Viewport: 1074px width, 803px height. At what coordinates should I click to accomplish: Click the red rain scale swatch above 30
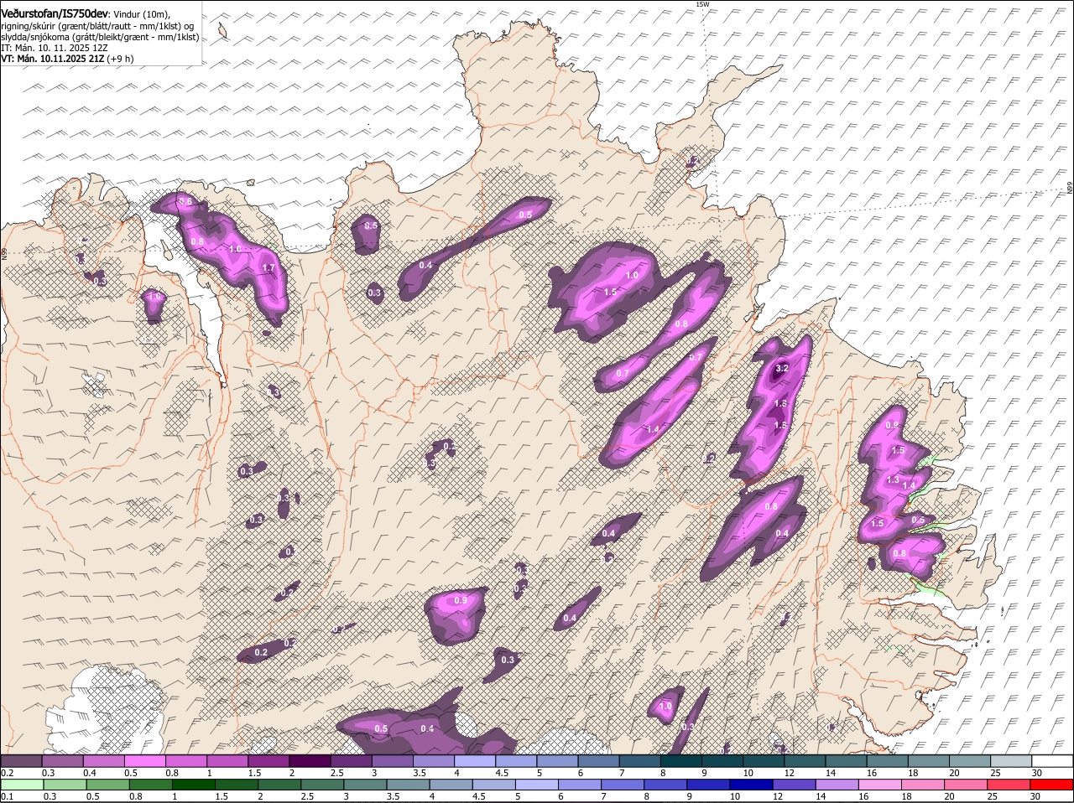(1052, 785)
